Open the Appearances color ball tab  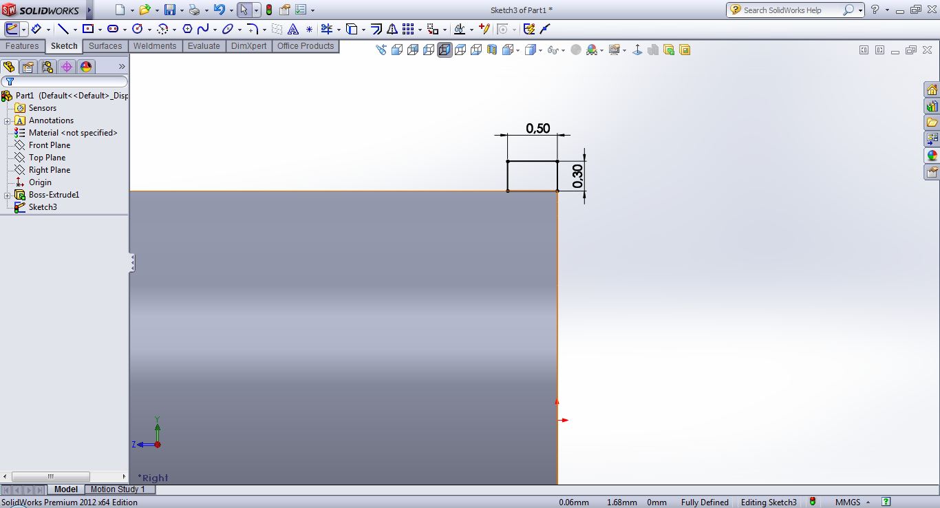86,67
